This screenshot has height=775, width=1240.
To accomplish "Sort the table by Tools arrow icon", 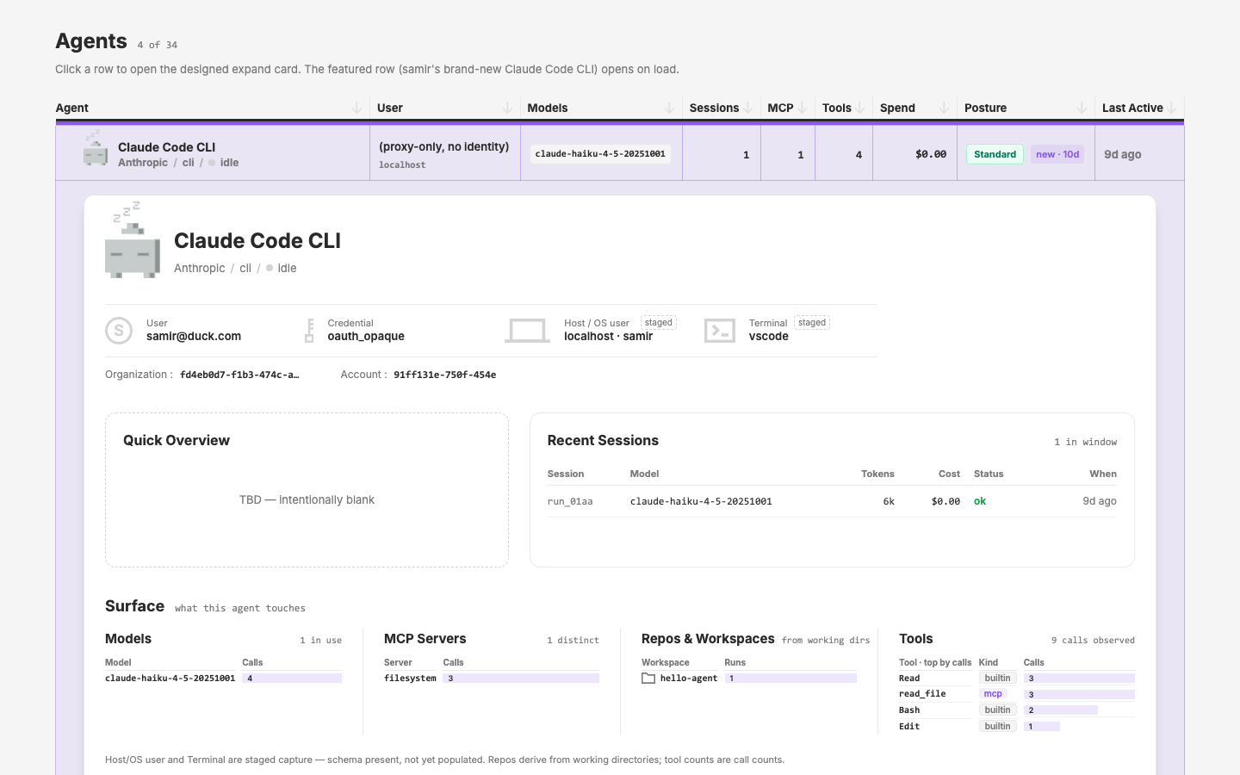I will pos(860,108).
